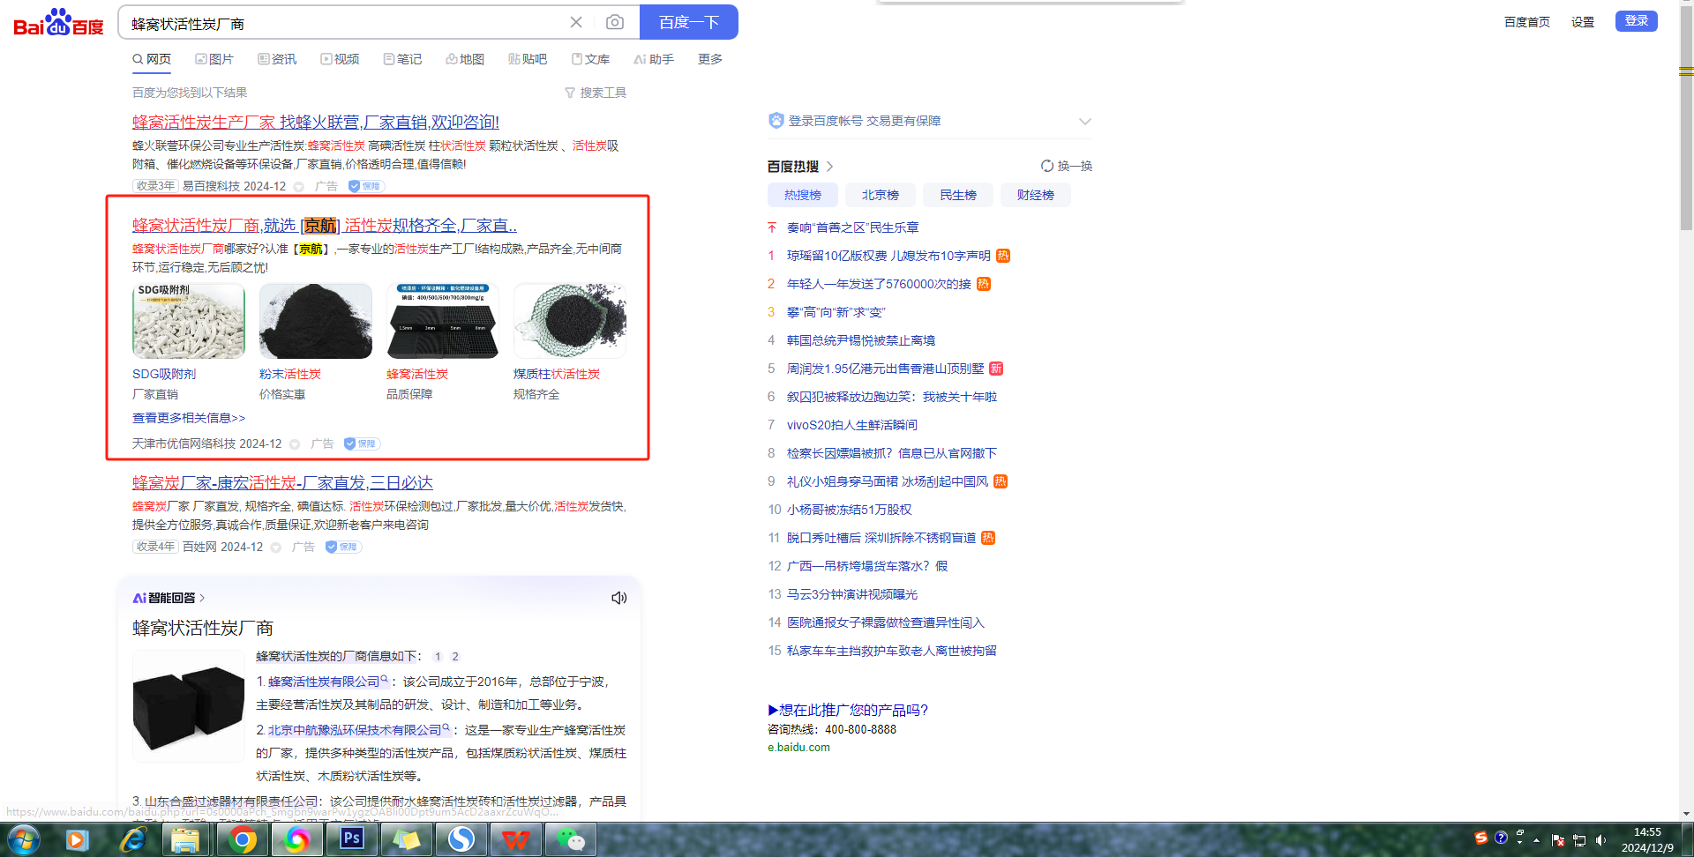Open Internet Explorer from the taskbar
The height and width of the screenshot is (857, 1694).
pos(132,839)
